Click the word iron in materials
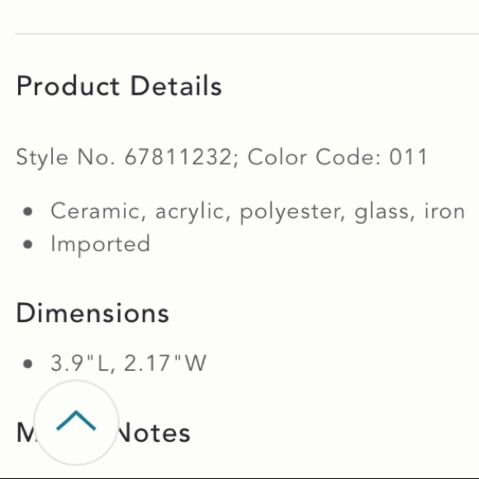 445,211
